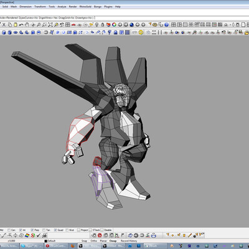Toggle the Quad osnap checkbox
Image resolution: width=249 pixels, height=249 pixels.
(x=55, y=230)
